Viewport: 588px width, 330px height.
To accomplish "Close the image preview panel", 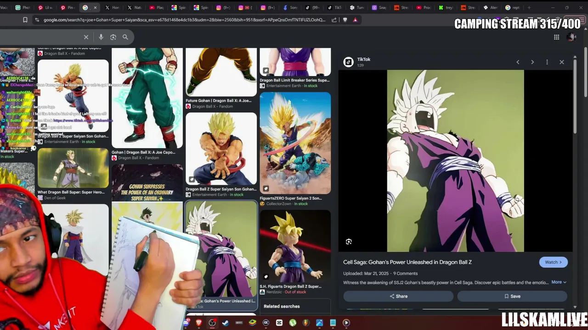I will pyautogui.click(x=562, y=62).
